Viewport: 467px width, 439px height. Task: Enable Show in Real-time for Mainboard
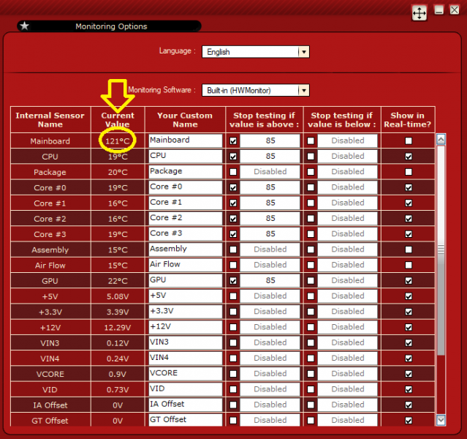click(408, 140)
